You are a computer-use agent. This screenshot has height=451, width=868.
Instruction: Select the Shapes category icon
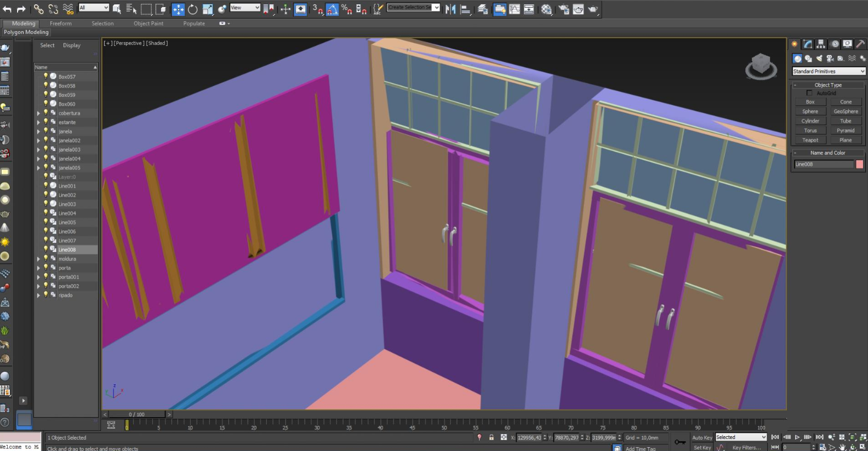[808, 59]
